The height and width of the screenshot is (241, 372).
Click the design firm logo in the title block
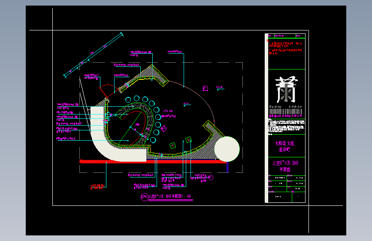(x=286, y=89)
